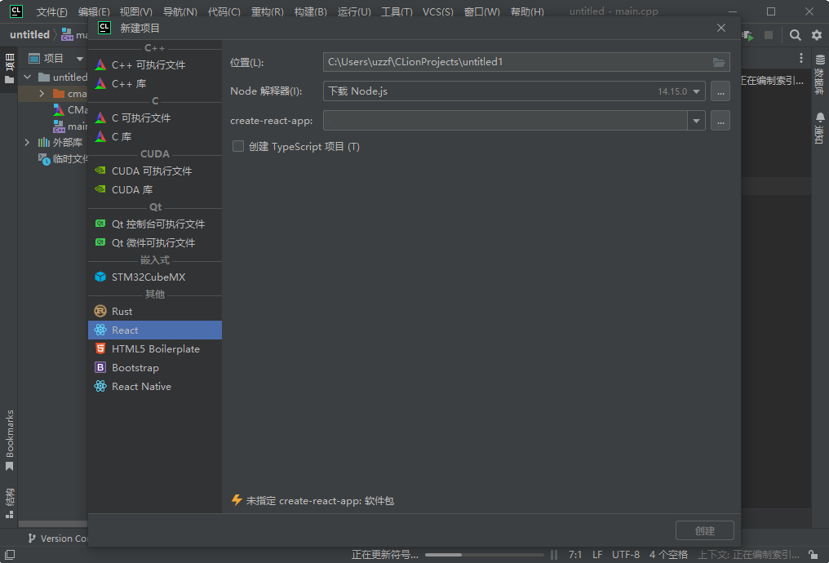Open the 数据库 tool window
The image size is (829, 563).
point(820,74)
